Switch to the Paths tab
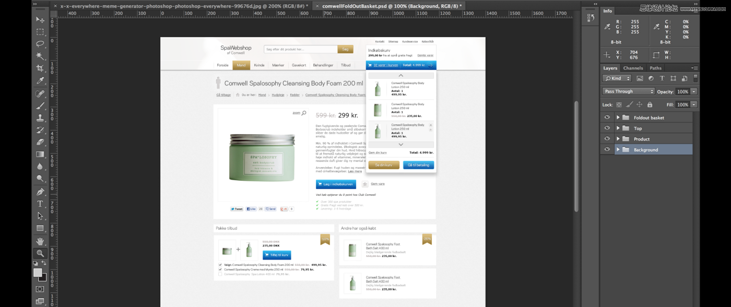The width and height of the screenshot is (731, 307). point(656,68)
